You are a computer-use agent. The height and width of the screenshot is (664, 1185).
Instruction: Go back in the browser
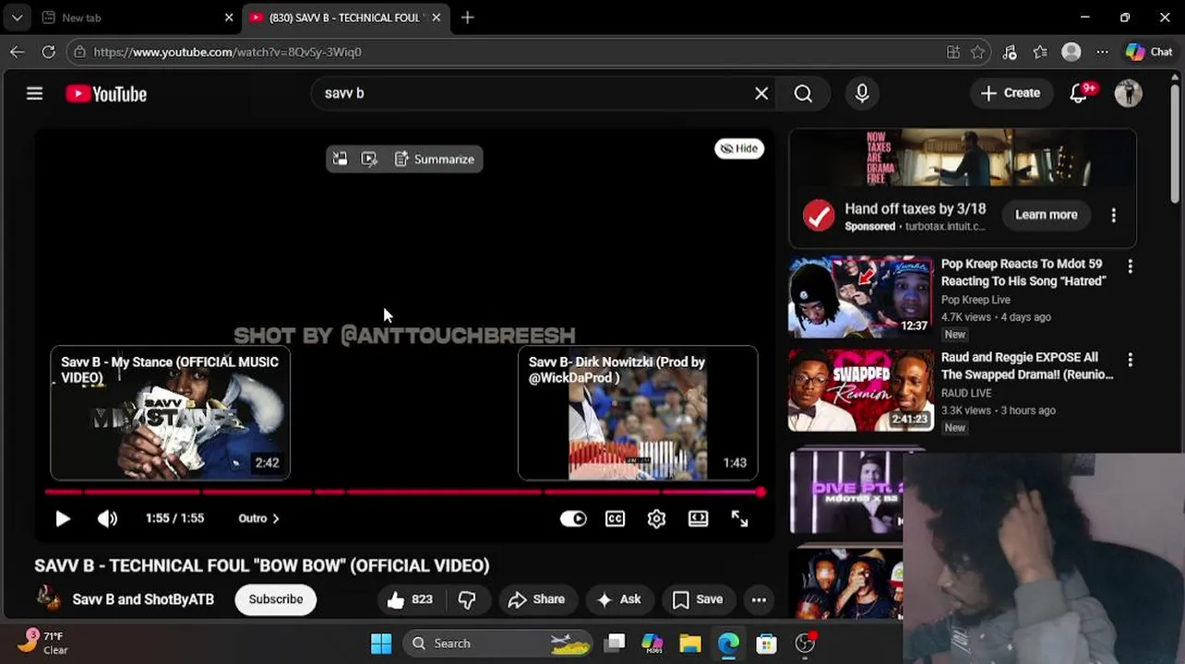[17, 53]
